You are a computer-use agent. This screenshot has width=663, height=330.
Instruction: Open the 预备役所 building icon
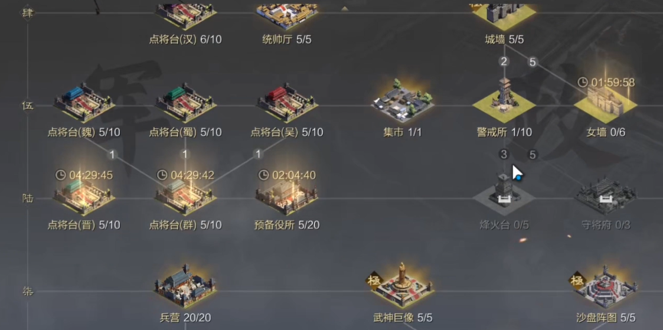click(x=287, y=195)
